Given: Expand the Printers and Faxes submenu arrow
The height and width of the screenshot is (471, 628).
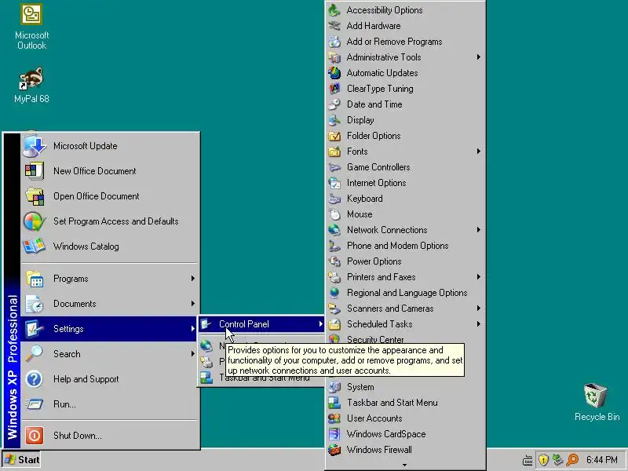Looking at the screenshot, I should [479, 277].
